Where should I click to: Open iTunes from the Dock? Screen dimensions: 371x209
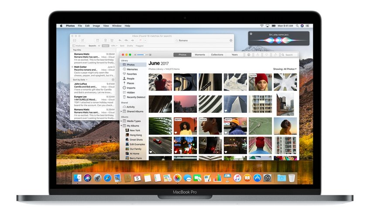[237, 178]
